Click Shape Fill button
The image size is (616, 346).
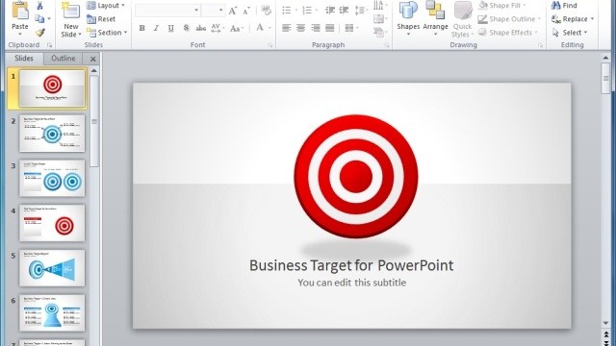[502, 6]
